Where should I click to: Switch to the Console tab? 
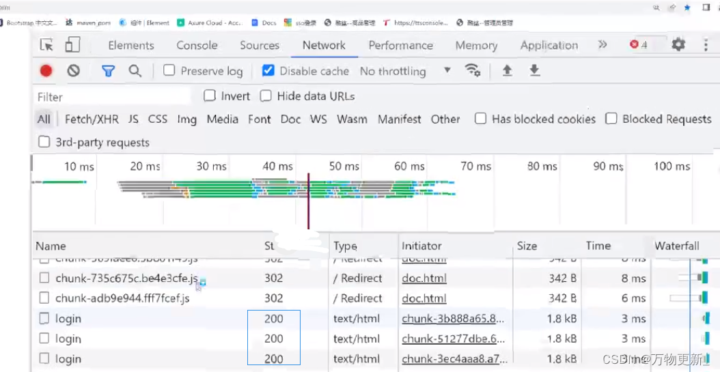tap(197, 45)
